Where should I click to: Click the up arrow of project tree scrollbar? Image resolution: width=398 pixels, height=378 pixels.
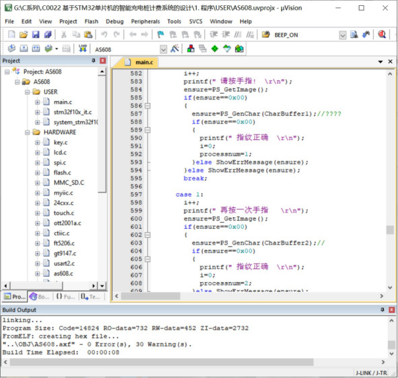(102, 72)
